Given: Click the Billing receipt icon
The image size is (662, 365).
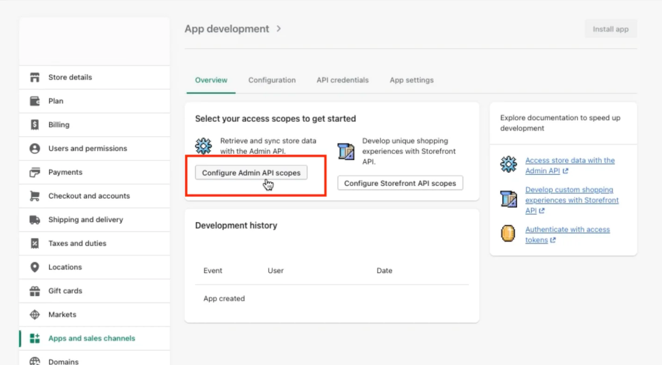Looking at the screenshot, I should pyautogui.click(x=35, y=125).
